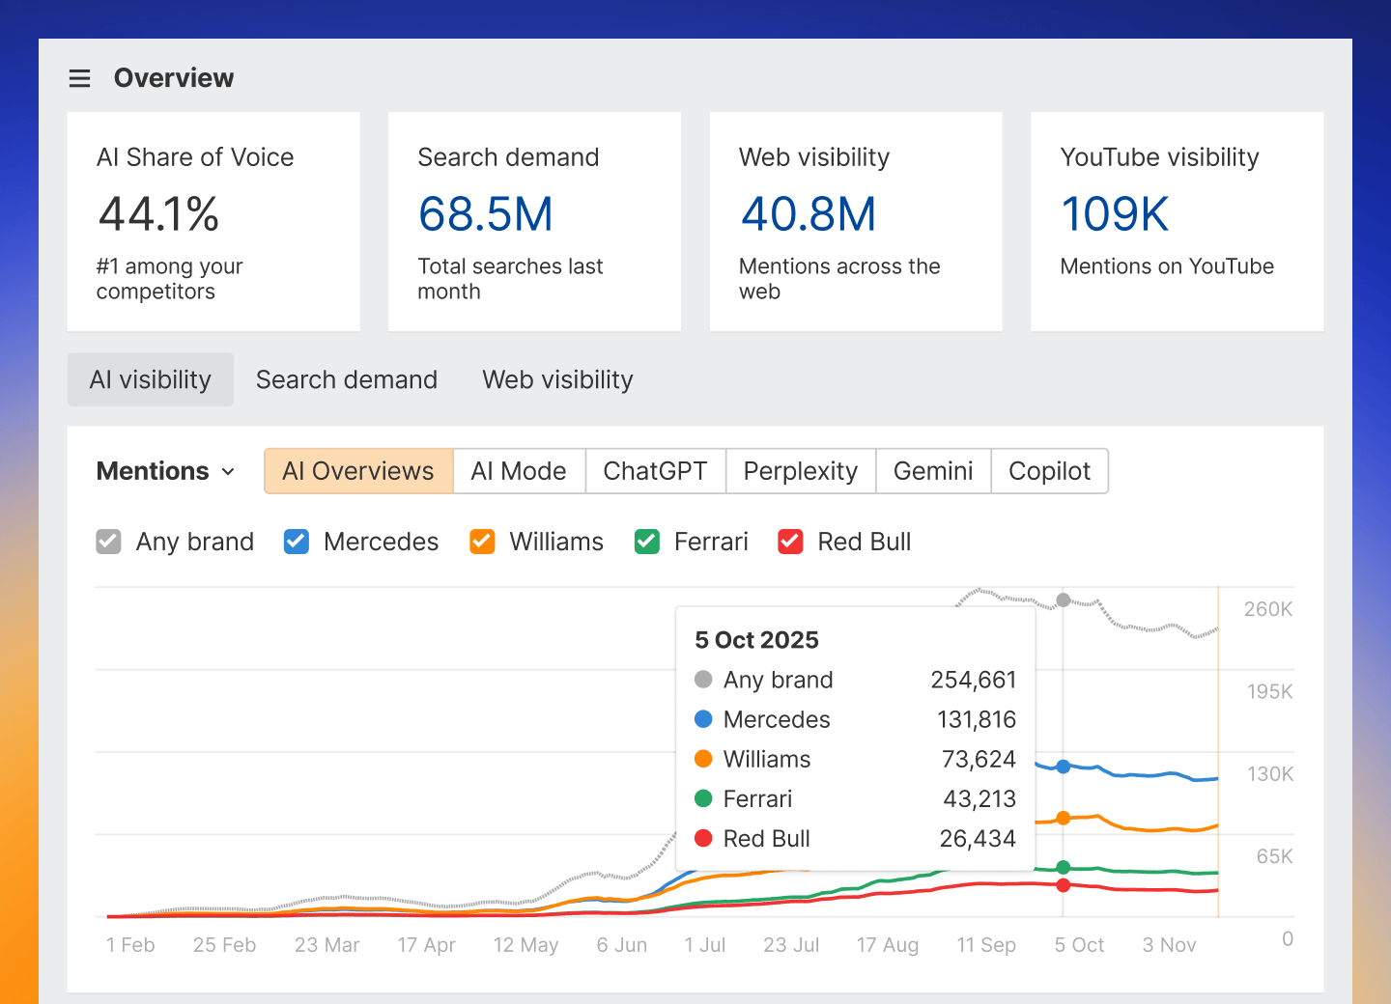Keep the AI visibility view selected
Screen dimensions: 1391x1004
click(150, 379)
